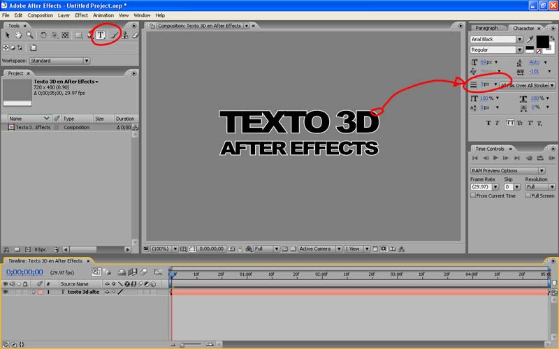Viewport: 559px width, 349px height.
Task: Apply Subscript text style
Action: (x=539, y=124)
